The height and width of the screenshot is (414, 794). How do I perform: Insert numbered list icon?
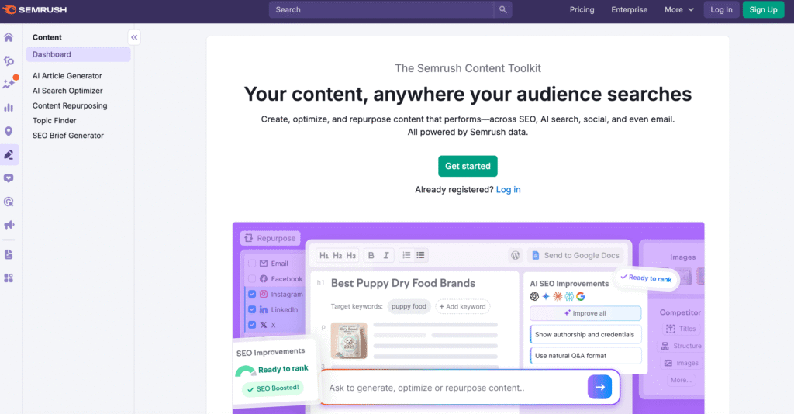406,256
